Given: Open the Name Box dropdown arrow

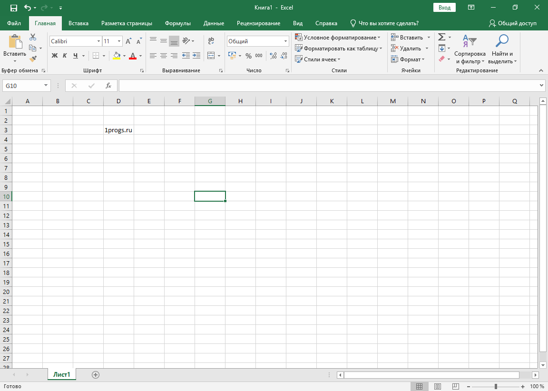Looking at the screenshot, I should pos(46,86).
